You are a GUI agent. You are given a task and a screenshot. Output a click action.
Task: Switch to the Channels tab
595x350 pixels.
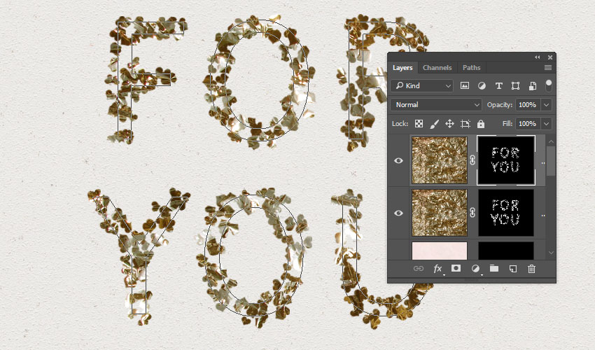437,68
